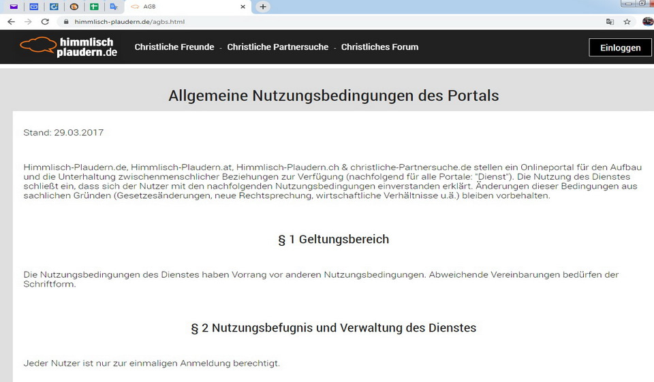This screenshot has height=382, width=654.
Task: Focus the address bar URL
Action: (129, 22)
